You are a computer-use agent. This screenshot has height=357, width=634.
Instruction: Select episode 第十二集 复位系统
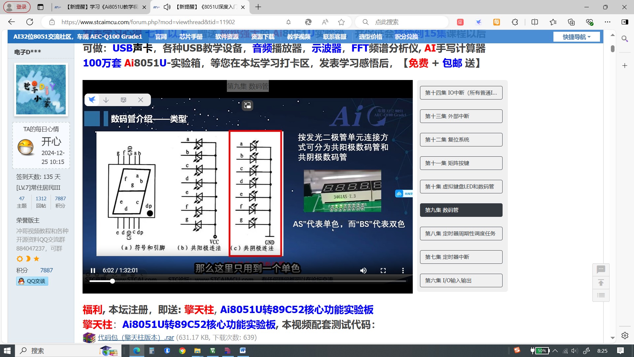461,139
